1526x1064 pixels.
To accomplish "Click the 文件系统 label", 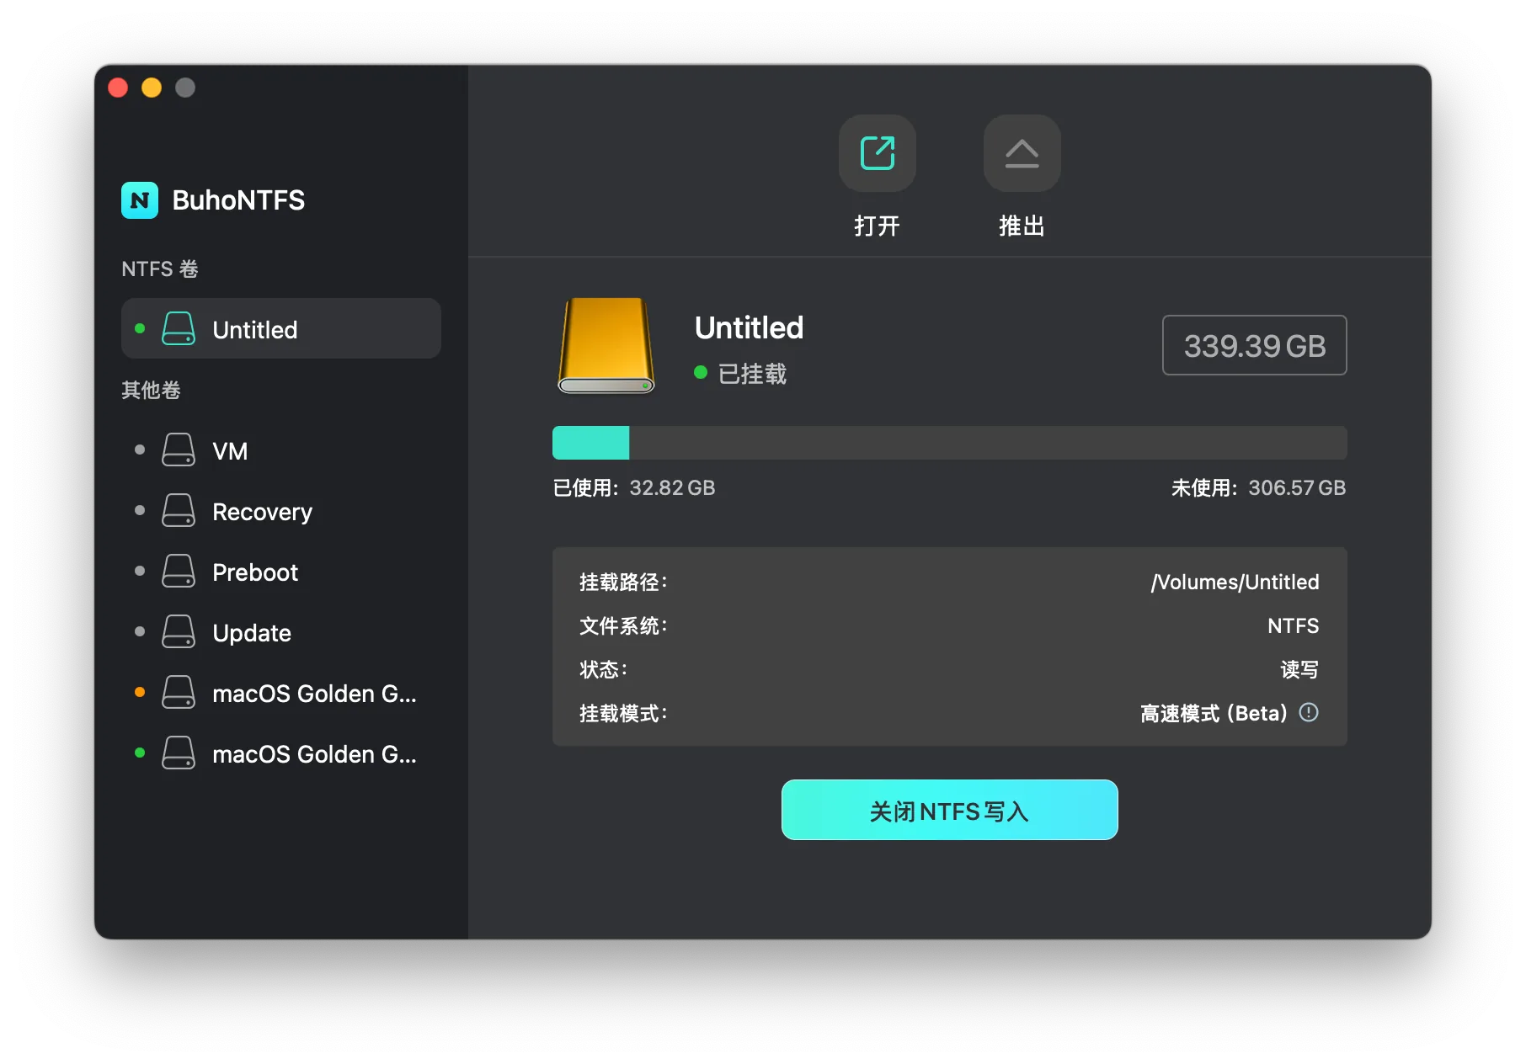I will click(623, 625).
